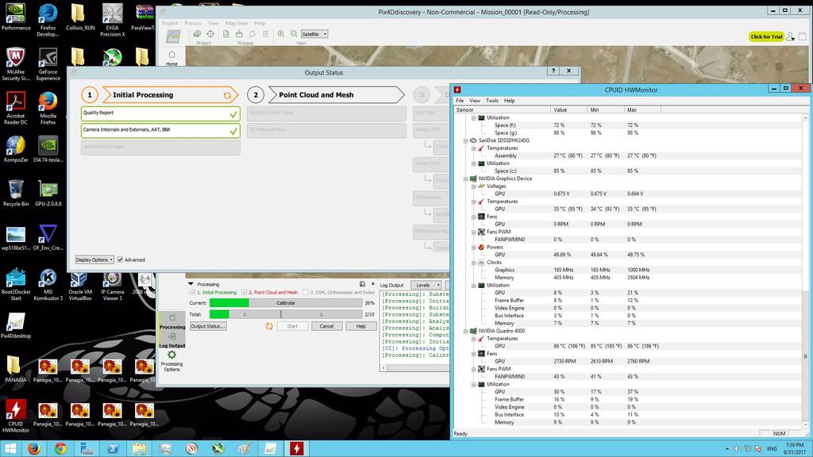This screenshot has height=457, width=813.
Task: Open the Satellite map view dropdown
Action: pos(314,33)
